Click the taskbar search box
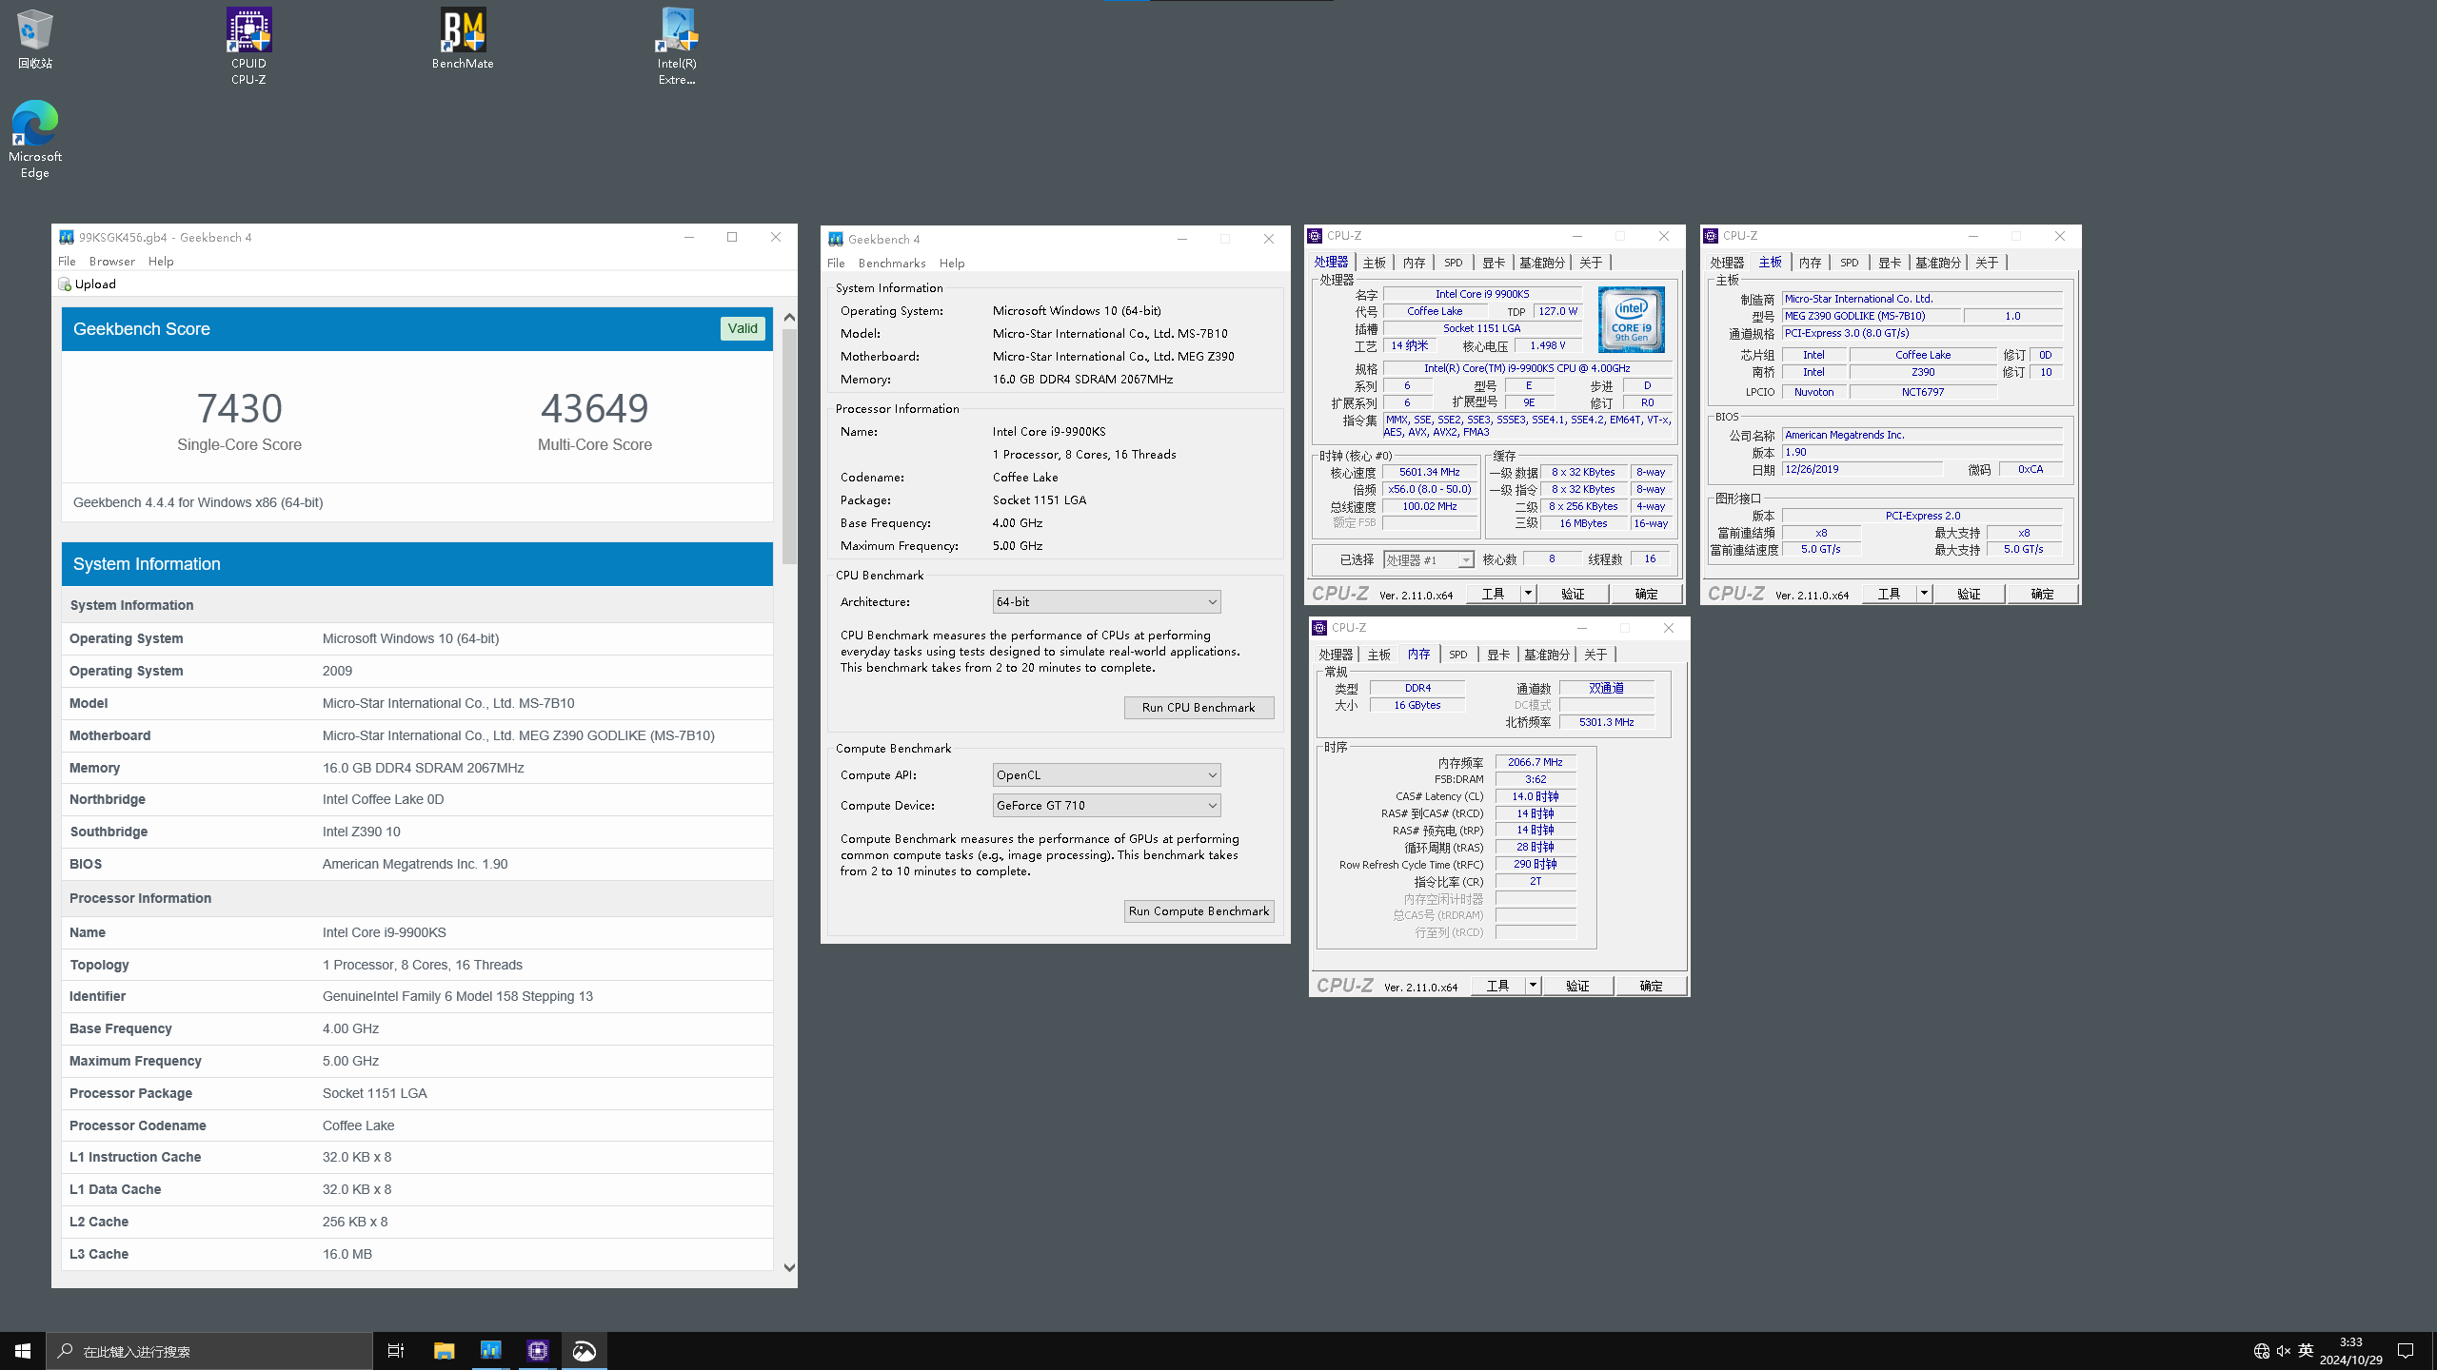The width and height of the screenshot is (2437, 1370). [x=209, y=1351]
